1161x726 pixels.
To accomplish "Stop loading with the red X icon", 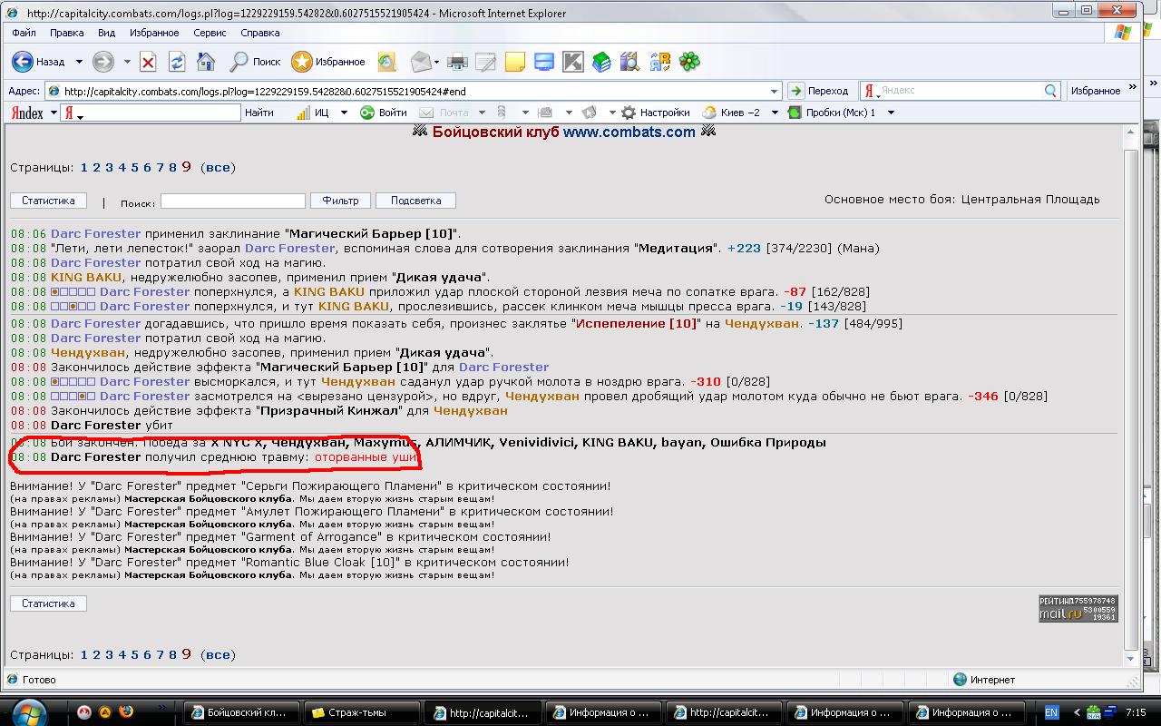I will [x=148, y=62].
